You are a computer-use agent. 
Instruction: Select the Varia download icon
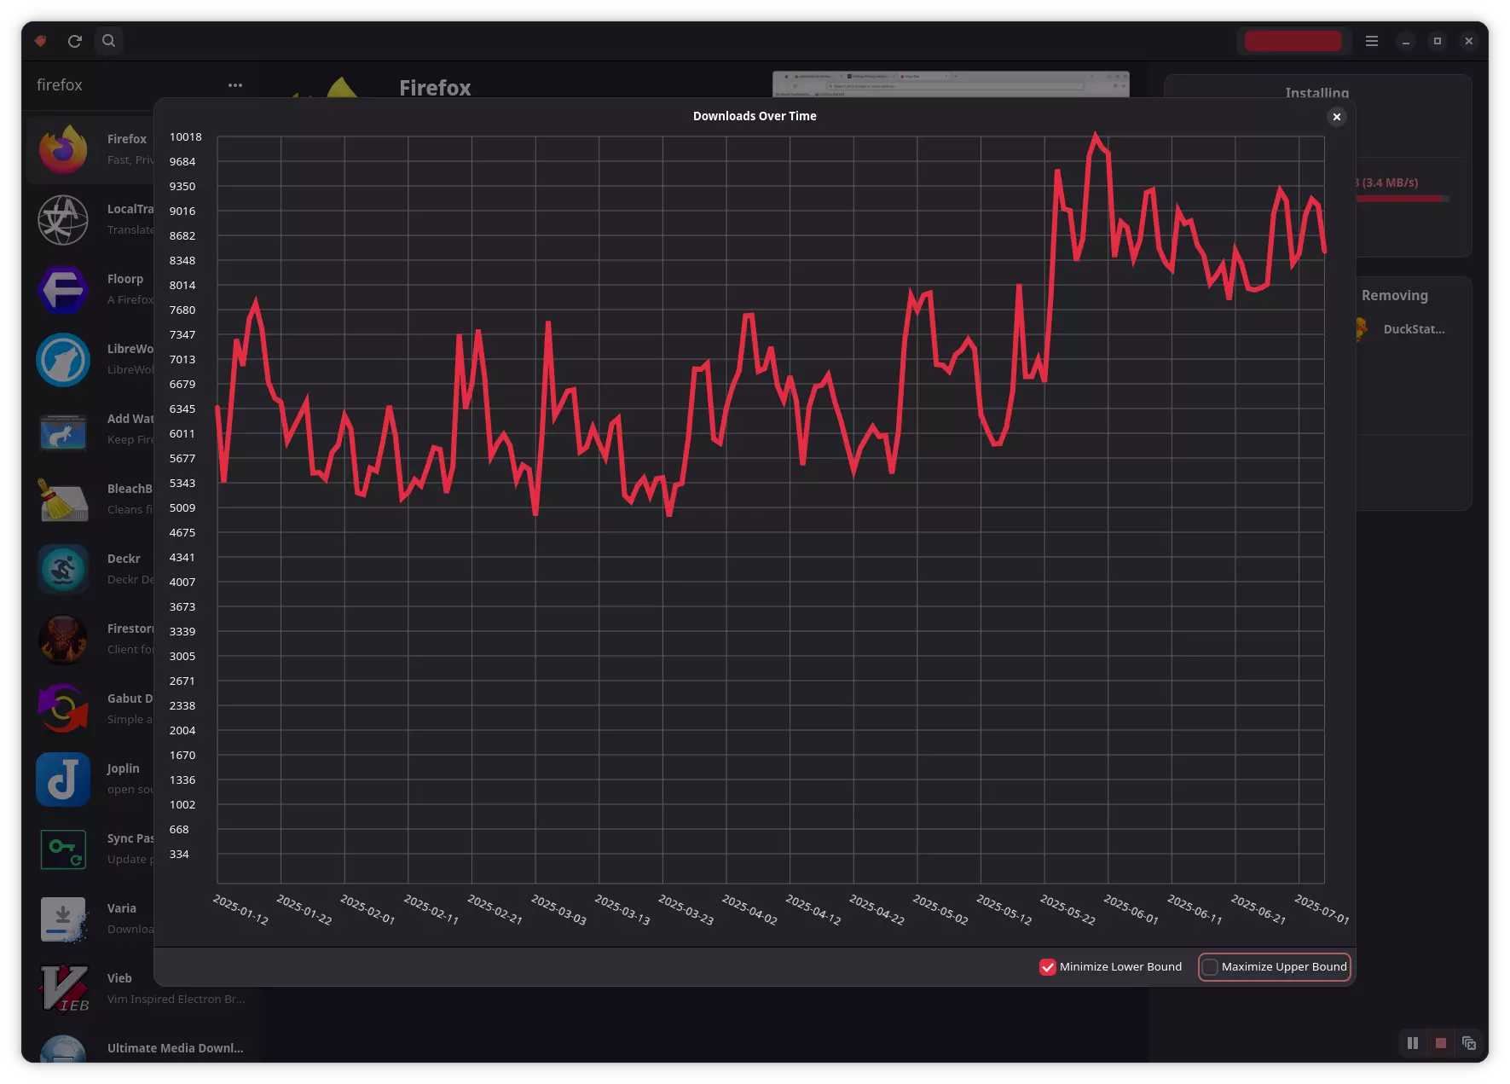[x=63, y=919]
